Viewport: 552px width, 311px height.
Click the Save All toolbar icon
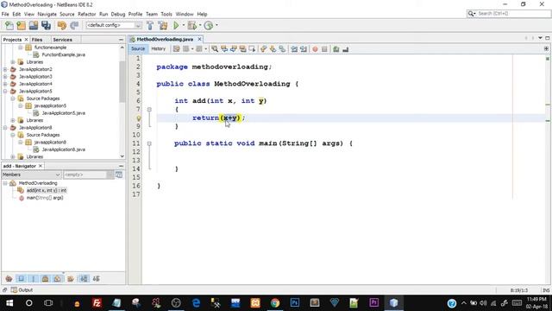(46, 25)
